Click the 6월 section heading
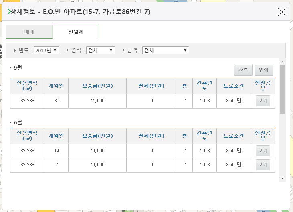Image resolution: width=293 pixels, height=212 pixels. coord(18,122)
